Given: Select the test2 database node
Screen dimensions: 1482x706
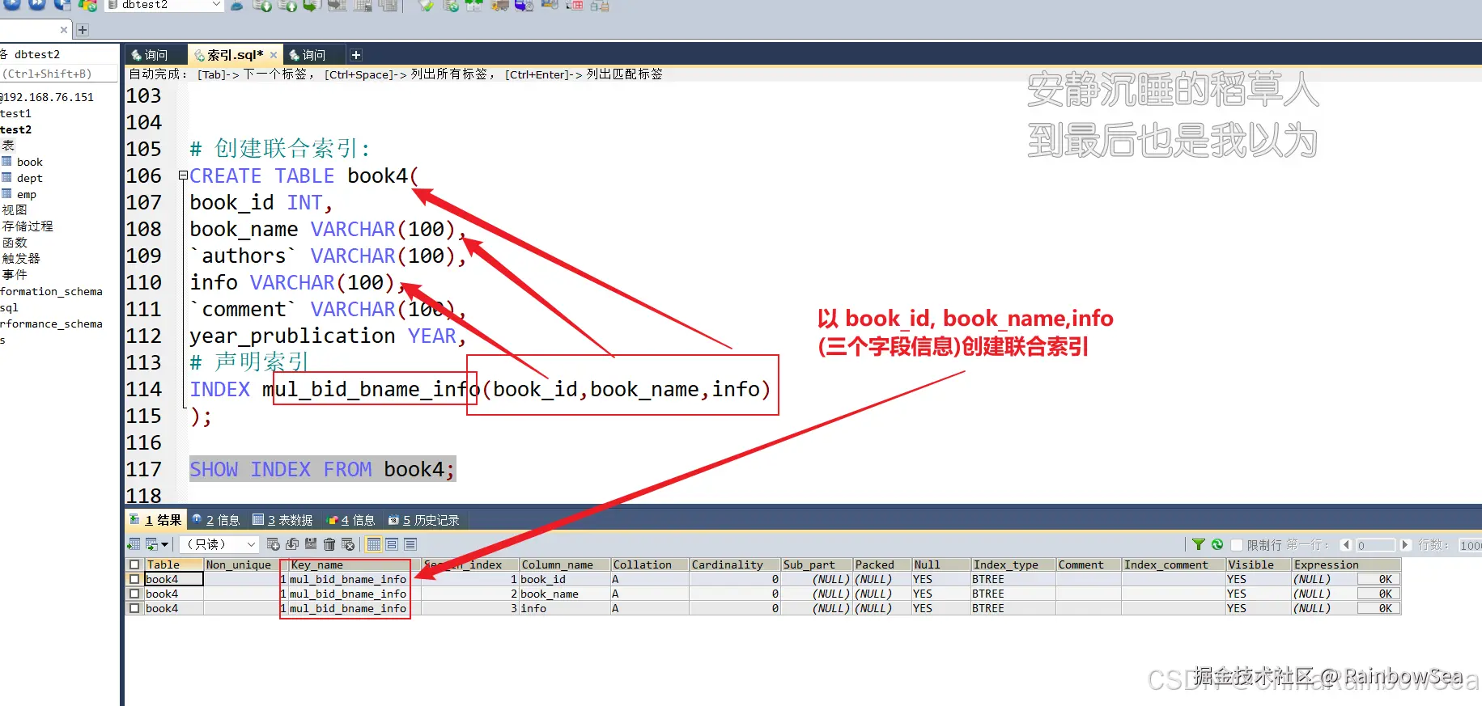Looking at the screenshot, I should tap(15, 129).
